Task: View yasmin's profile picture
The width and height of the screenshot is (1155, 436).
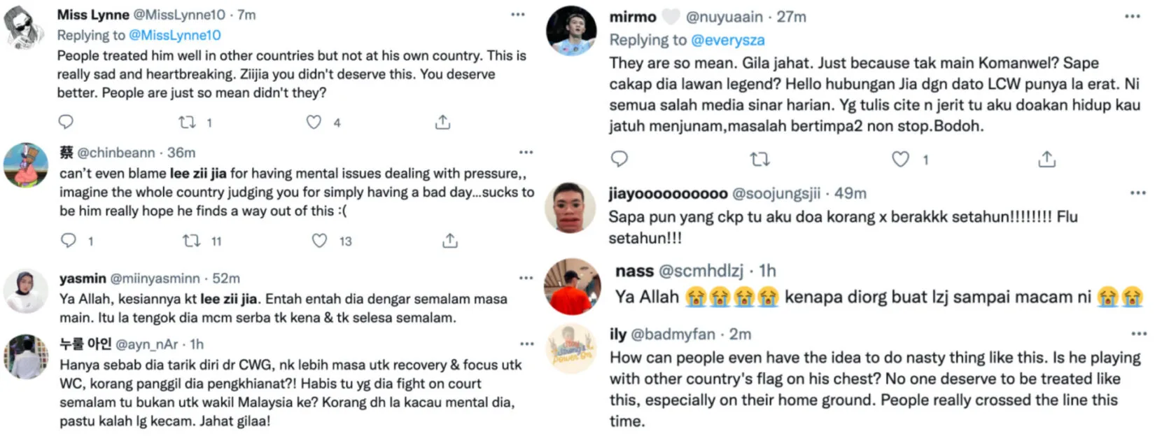Action: (x=25, y=290)
